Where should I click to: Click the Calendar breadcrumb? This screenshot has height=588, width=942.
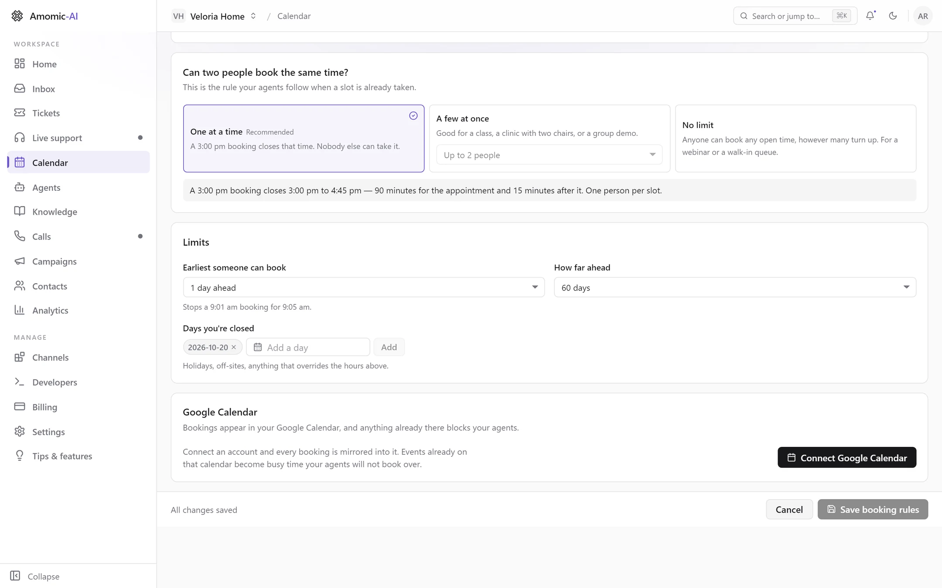pos(294,16)
